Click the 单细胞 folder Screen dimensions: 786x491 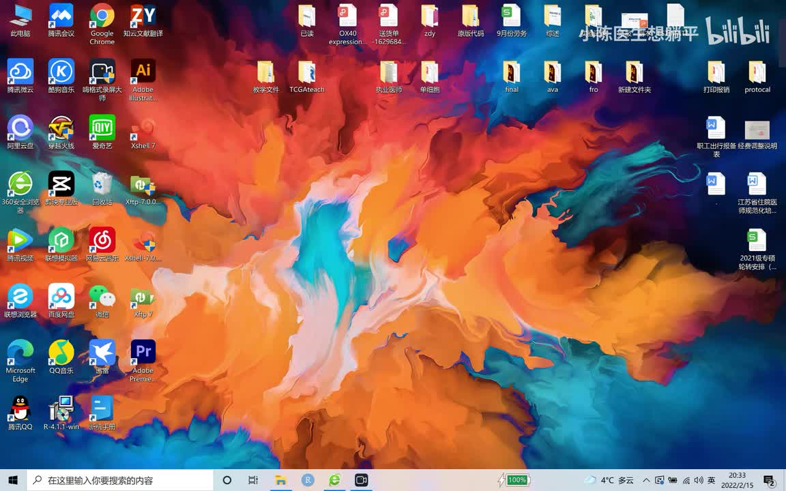click(x=430, y=76)
